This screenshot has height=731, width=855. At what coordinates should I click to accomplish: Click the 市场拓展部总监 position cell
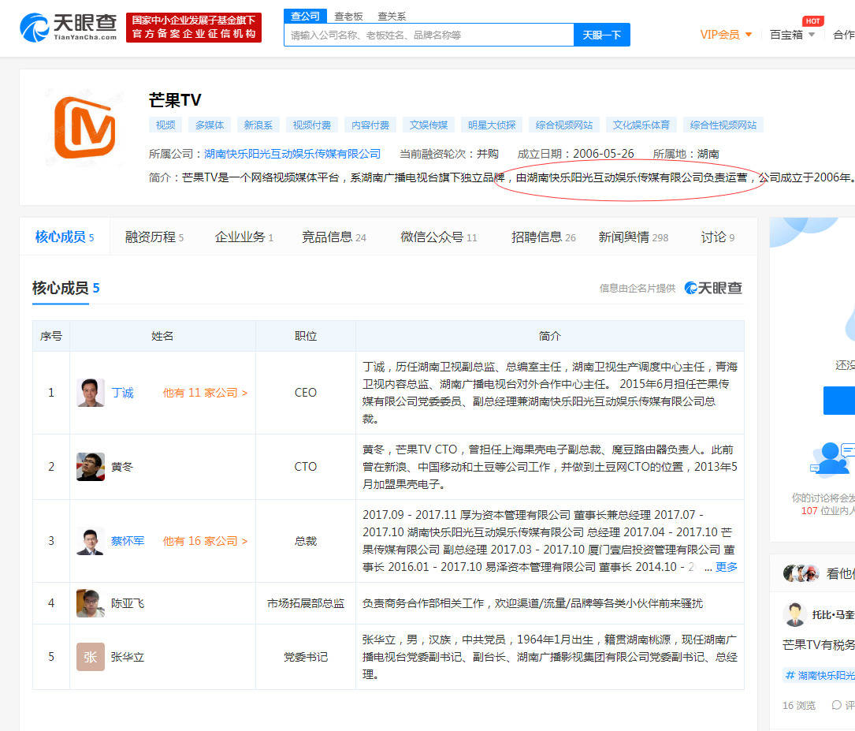(306, 603)
